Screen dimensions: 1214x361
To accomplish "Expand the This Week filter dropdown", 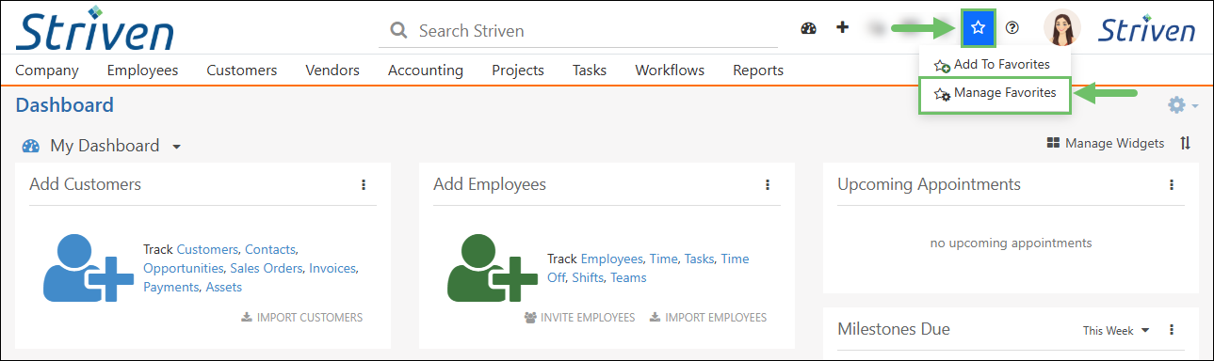I will [x=1116, y=330].
